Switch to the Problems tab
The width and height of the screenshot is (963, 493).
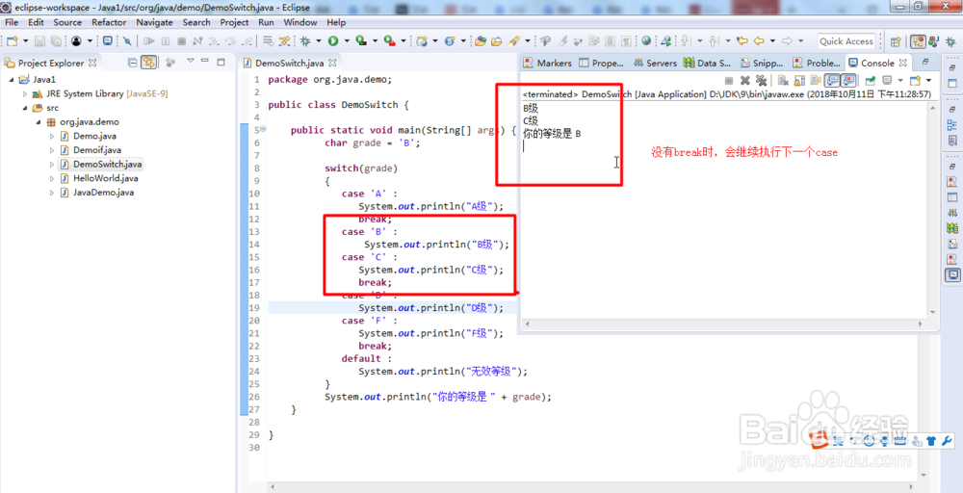[x=817, y=63]
